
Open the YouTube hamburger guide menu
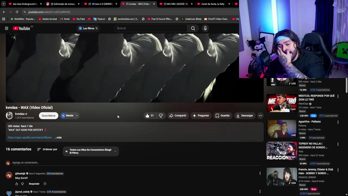7,28
